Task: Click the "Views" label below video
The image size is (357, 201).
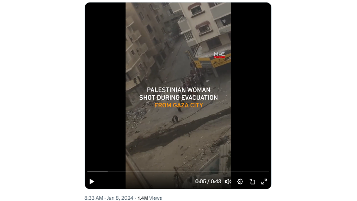Action: tap(155, 198)
